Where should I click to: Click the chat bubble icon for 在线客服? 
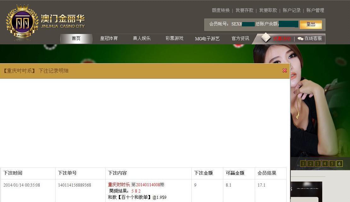[300, 38]
